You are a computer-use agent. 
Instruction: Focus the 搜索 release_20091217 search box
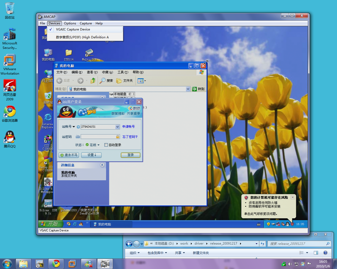tap(299, 244)
